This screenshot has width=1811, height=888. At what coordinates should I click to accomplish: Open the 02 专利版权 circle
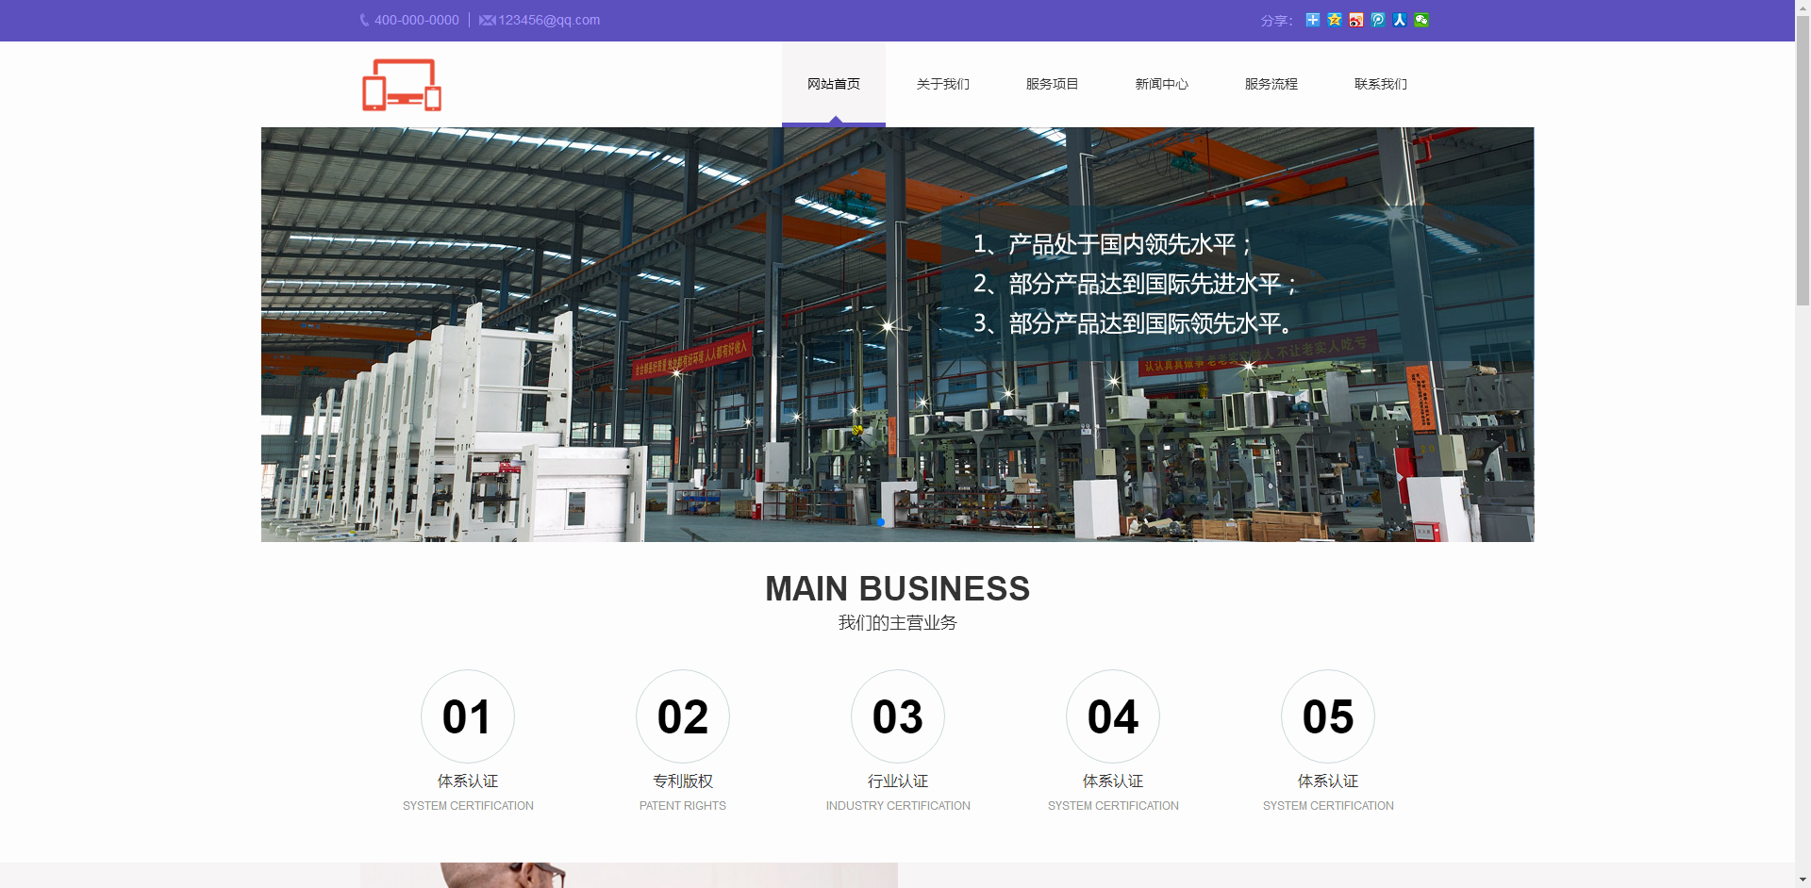tap(683, 716)
